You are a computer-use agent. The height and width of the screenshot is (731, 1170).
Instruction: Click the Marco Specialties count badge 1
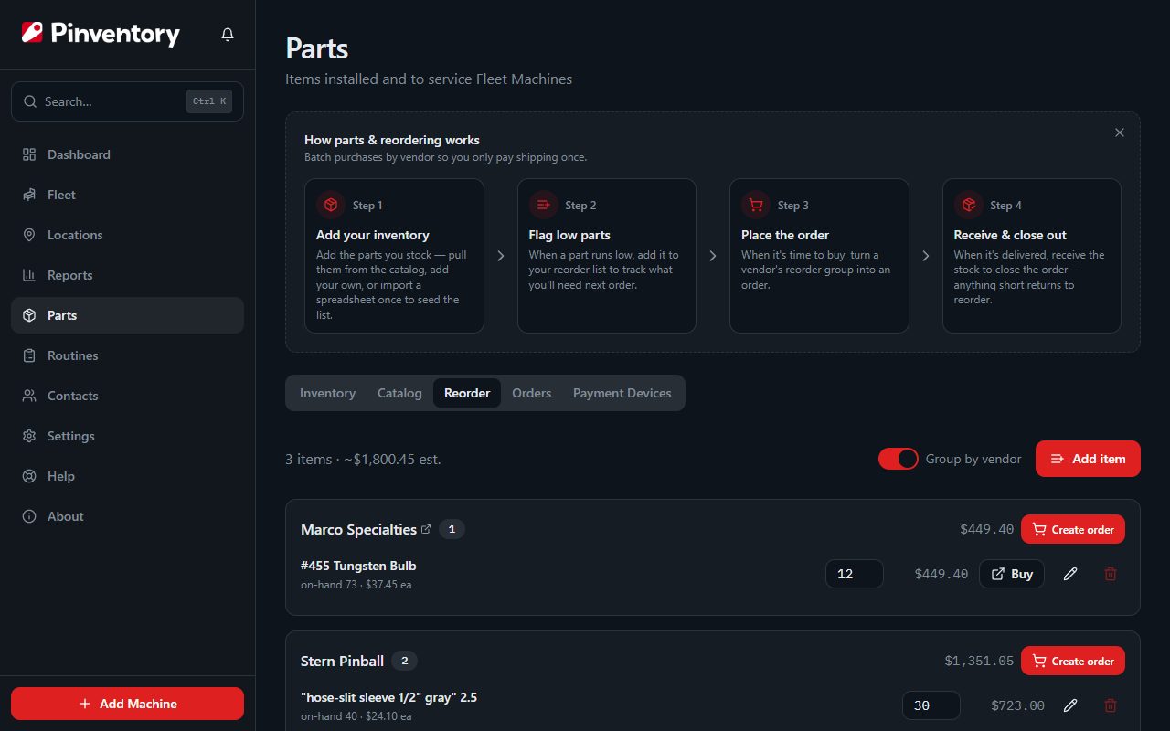pos(452,529)
